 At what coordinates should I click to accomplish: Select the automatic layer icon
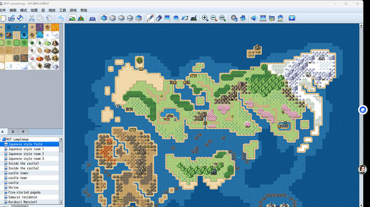(104, 18)
